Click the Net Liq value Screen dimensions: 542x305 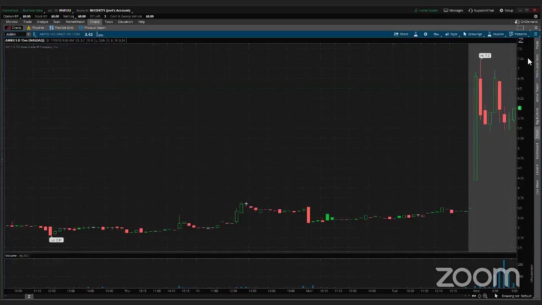tap(82, 16)
